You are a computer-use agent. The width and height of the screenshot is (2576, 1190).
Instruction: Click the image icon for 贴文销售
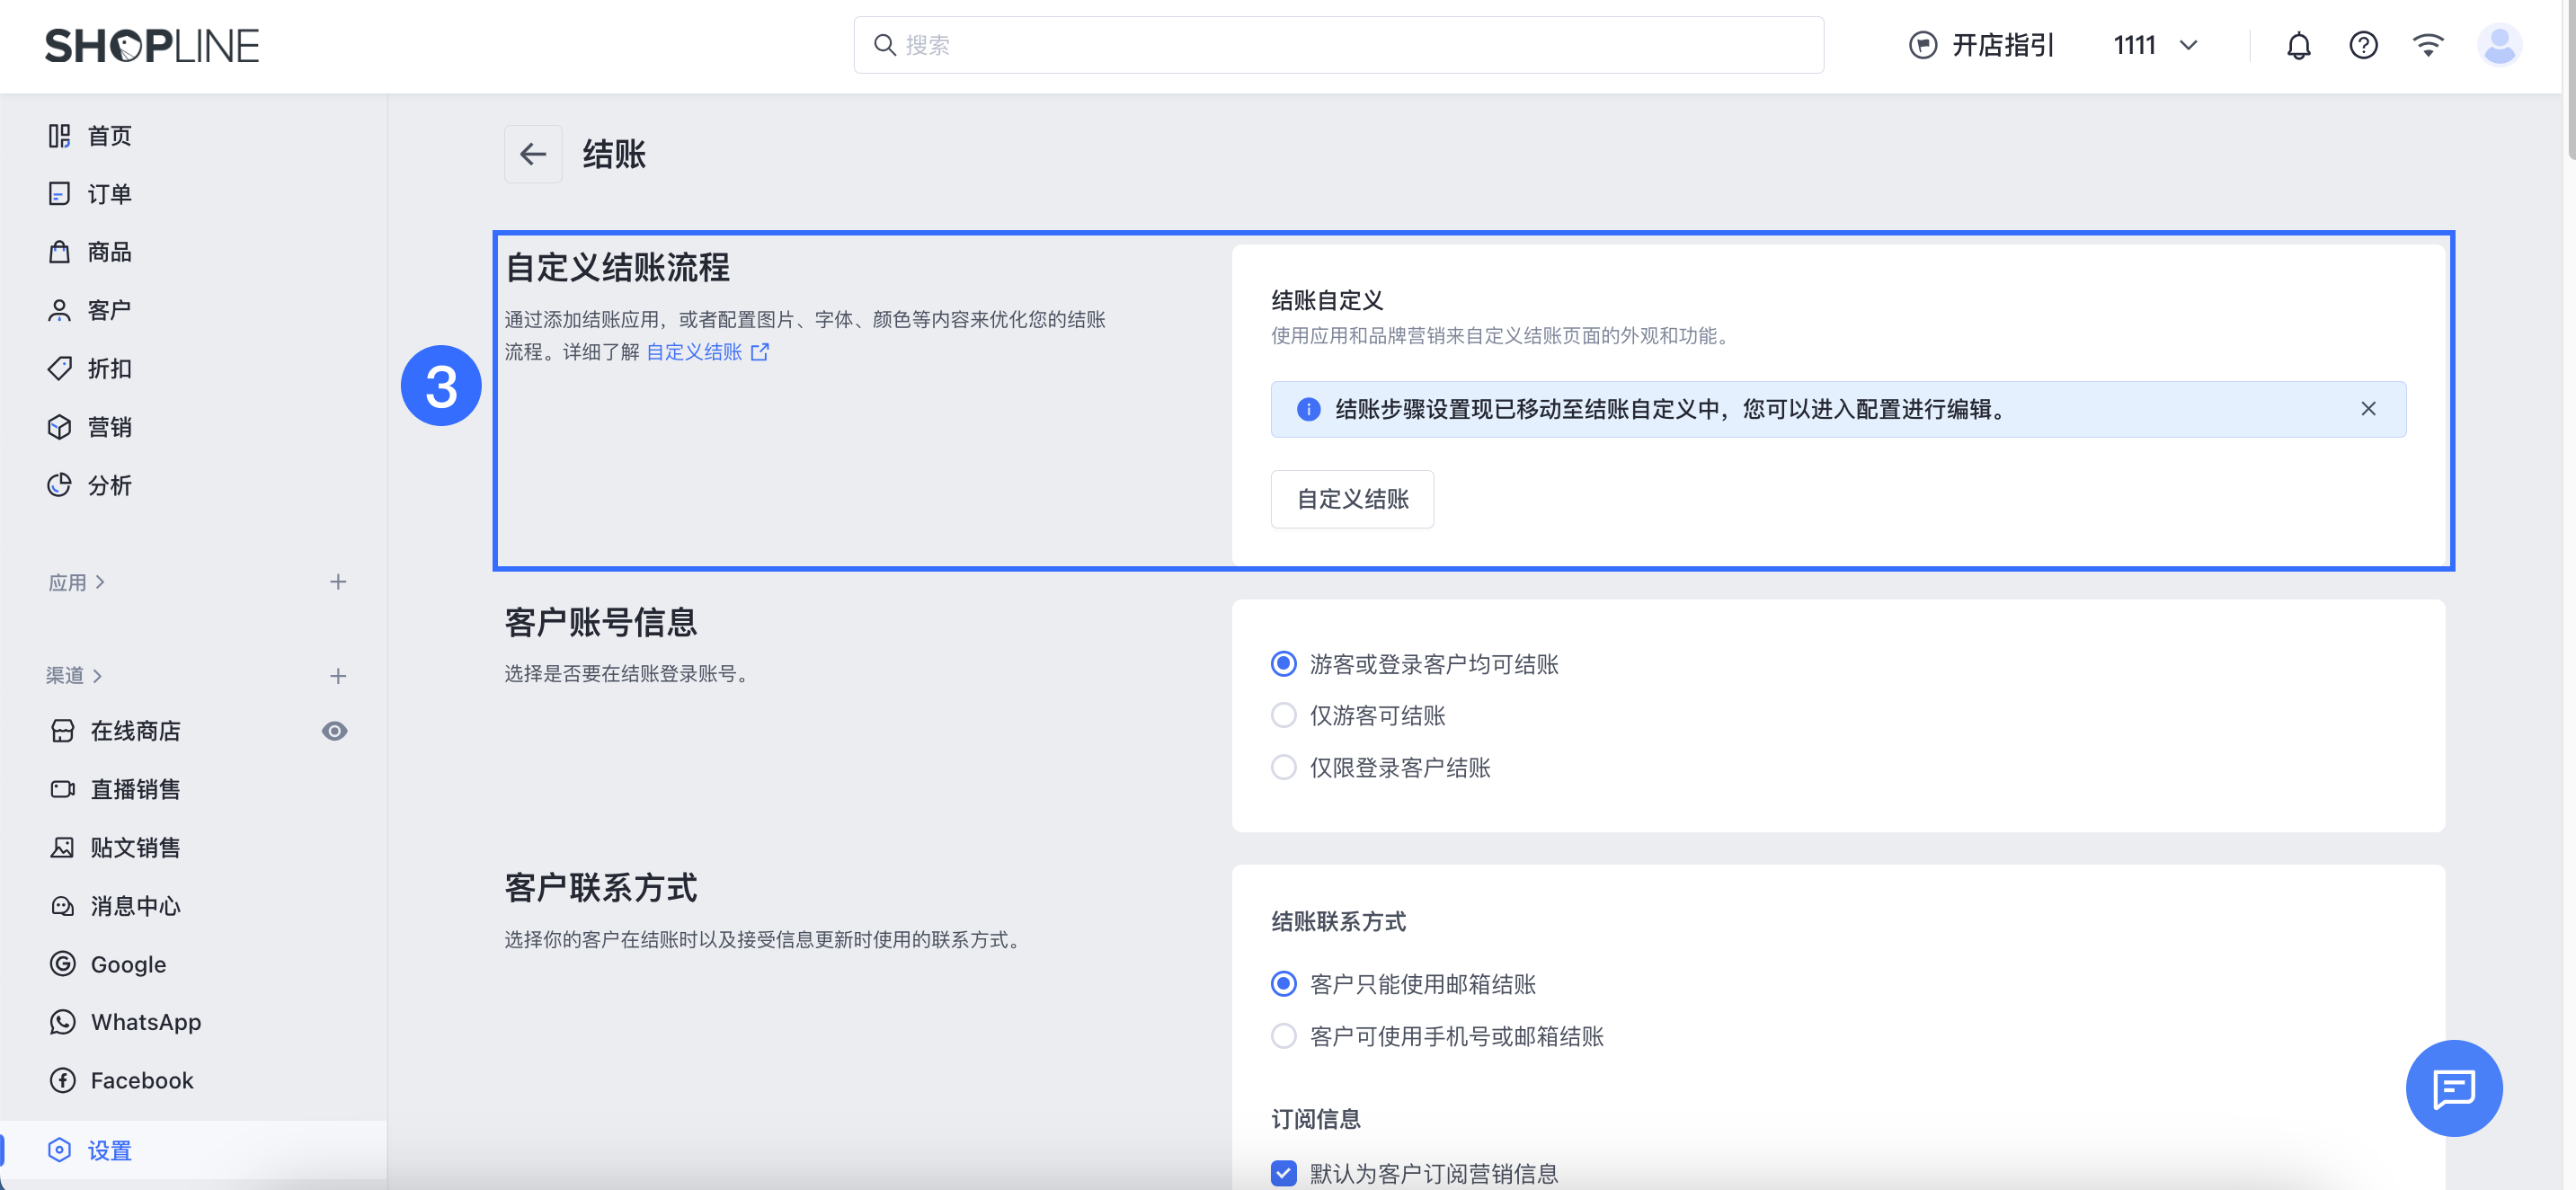(62, 847)
